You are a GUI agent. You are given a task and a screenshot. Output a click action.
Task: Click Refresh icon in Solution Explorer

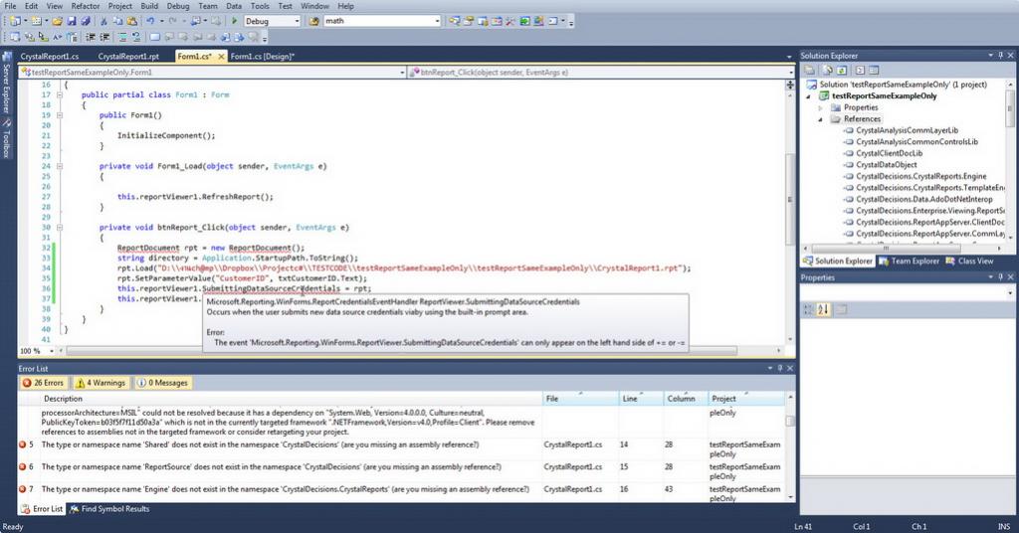[x=842, y=71]
